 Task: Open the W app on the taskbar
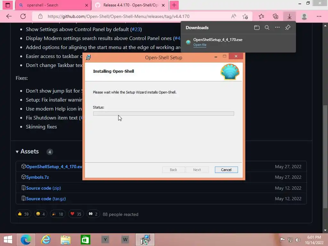coord(125,240)
